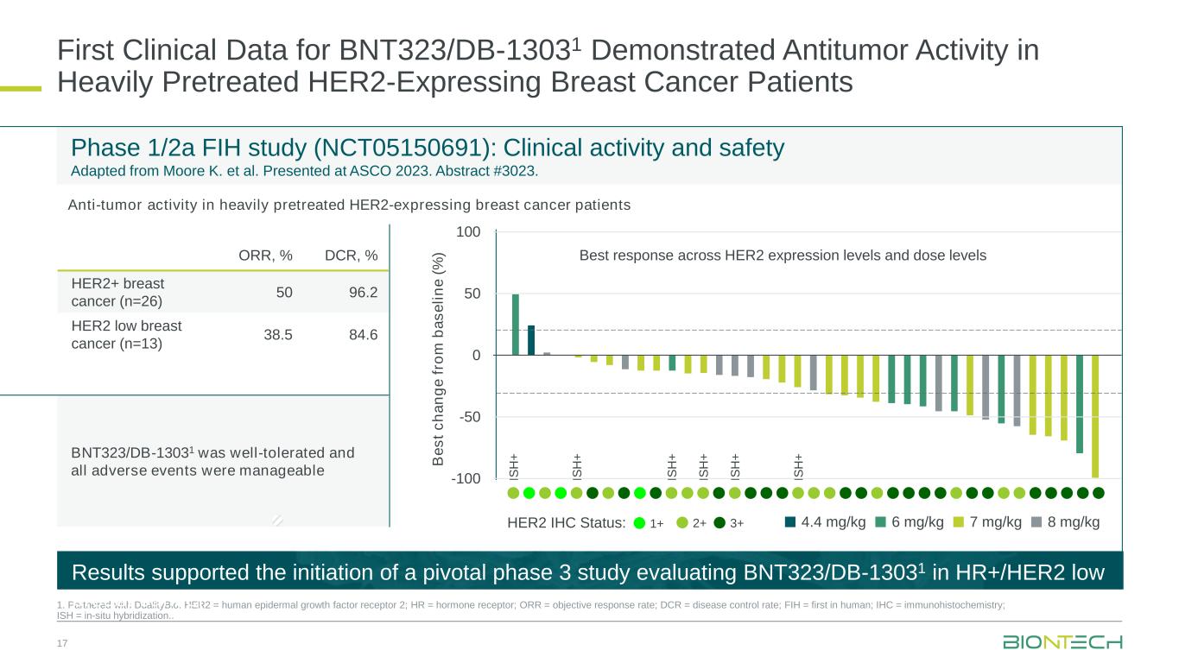This screenshot has width=1179, height=663.
Task: Click the BioNTech logo
Action: point(1062,642)
